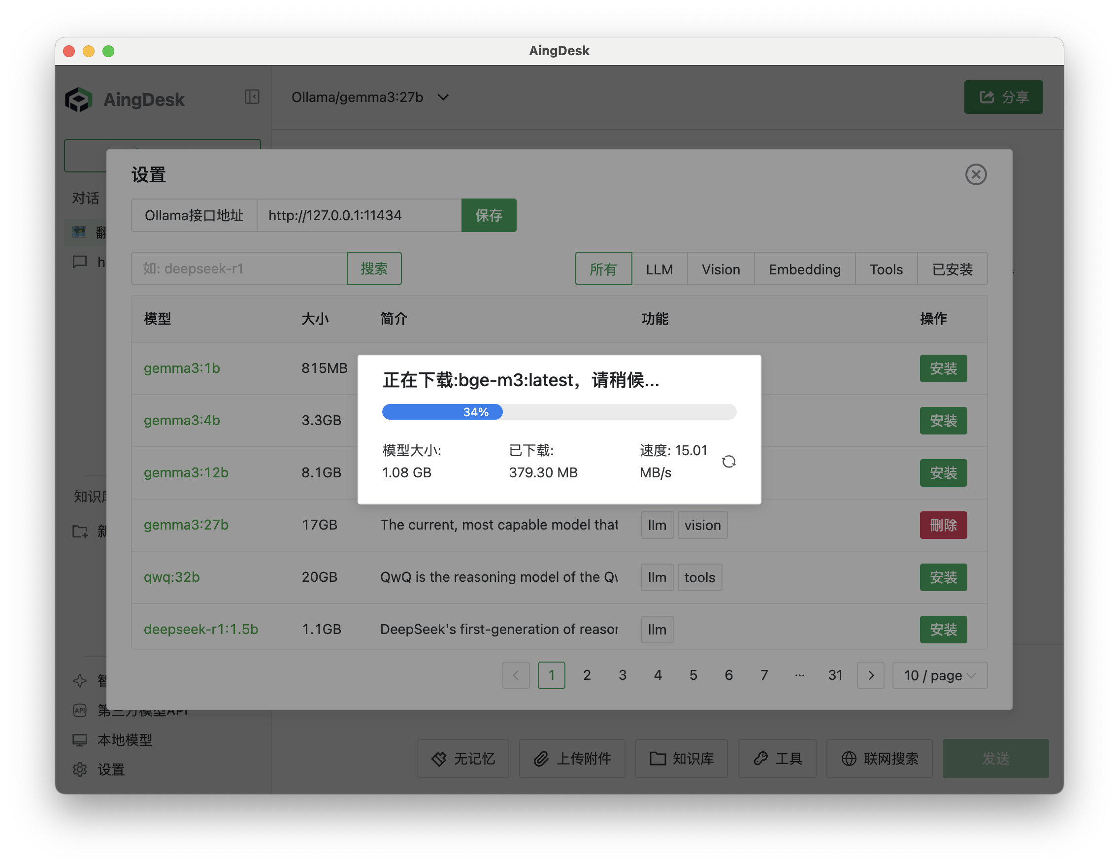Image resolution: width=1119 pixels, height=867 pixels.
Task: Click the refresh icon in download dialog
Action: [728, 462]
